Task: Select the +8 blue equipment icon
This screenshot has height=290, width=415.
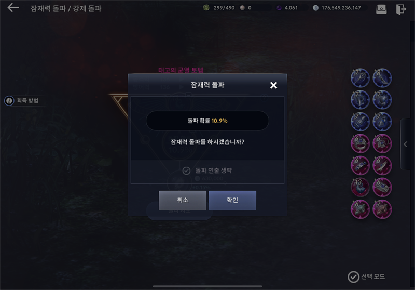Action: (382, 78)
